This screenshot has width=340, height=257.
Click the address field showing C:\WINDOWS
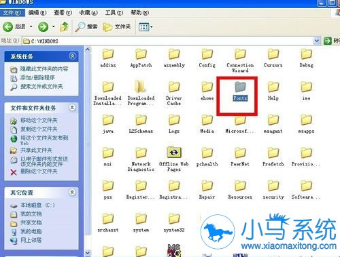pos(168,41)
